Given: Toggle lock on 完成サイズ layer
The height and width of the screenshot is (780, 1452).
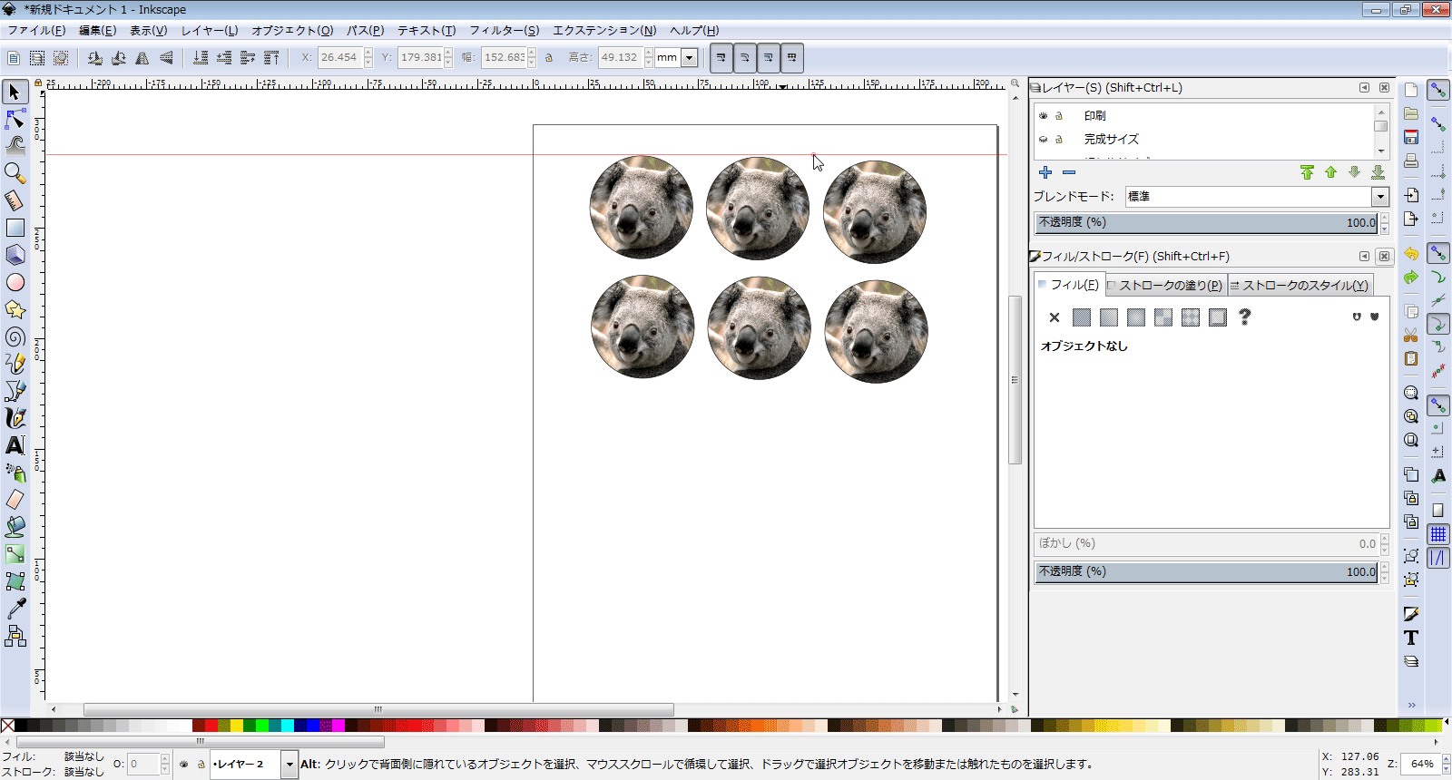Looking at the screenshot, I should coord(1058,140).
